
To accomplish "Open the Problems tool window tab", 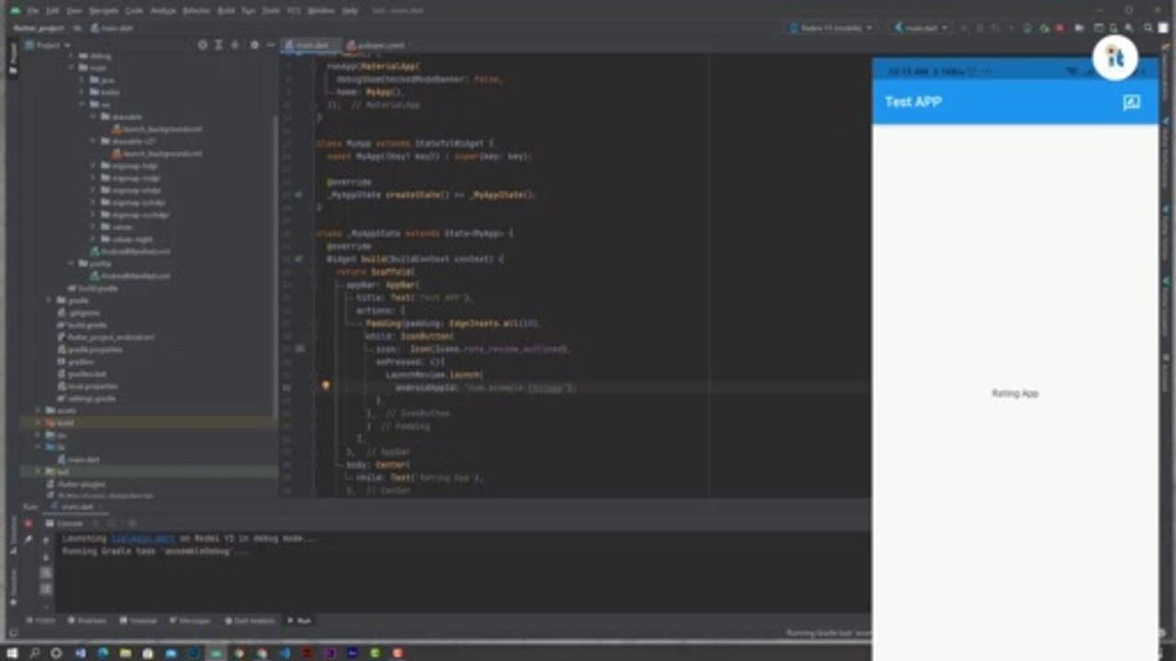I will point(87,621).
